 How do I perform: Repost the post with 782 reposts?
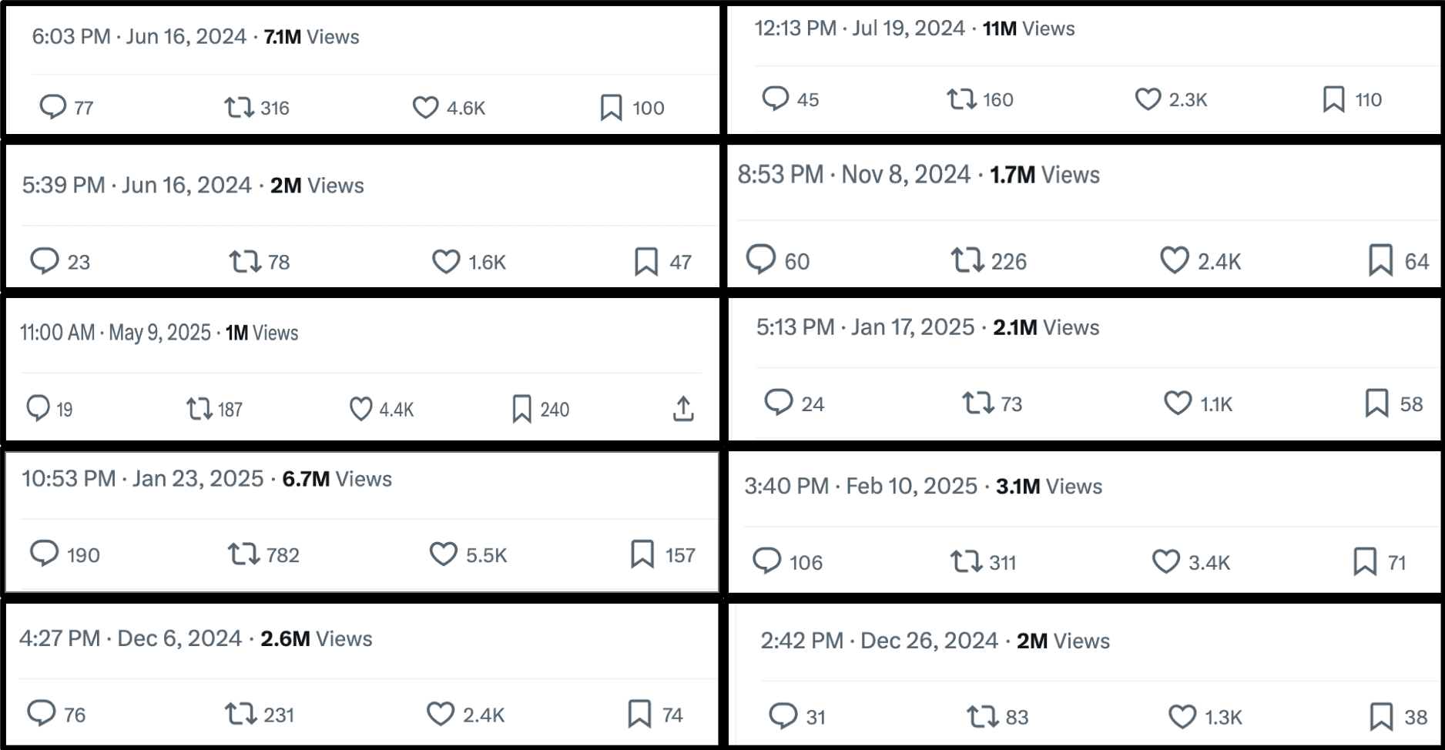click(243, 554)
